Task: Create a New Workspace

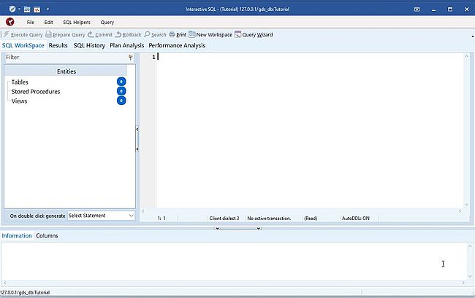Action: [x=210, y=35]
